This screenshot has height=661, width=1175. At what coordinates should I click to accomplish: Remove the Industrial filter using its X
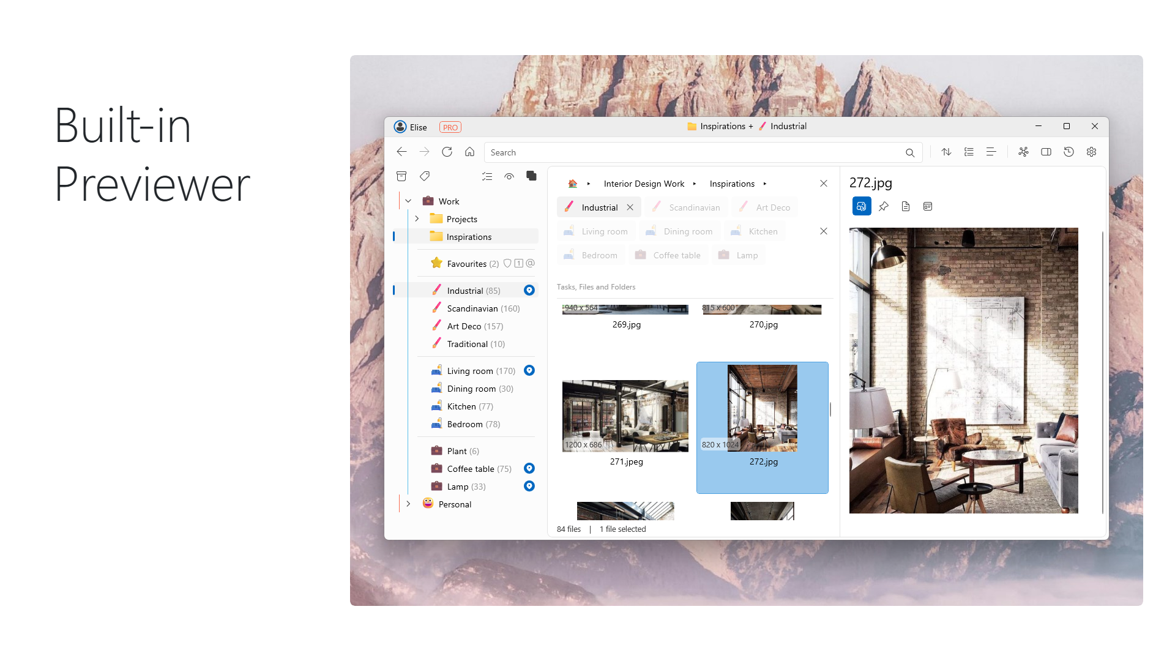click(x=630, y=207)
